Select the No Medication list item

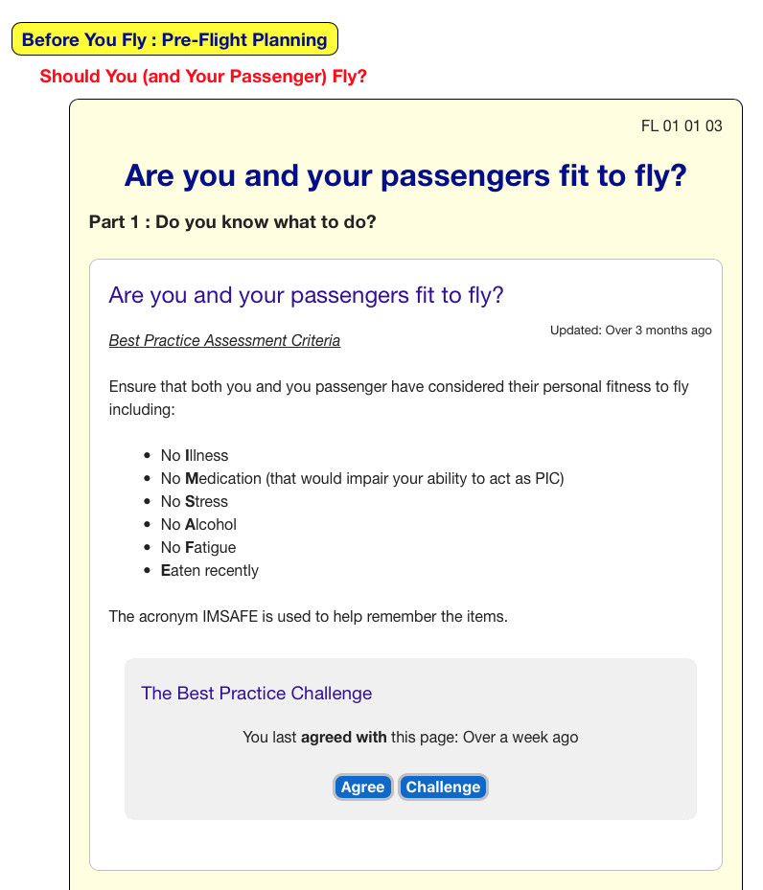point(362,479)
